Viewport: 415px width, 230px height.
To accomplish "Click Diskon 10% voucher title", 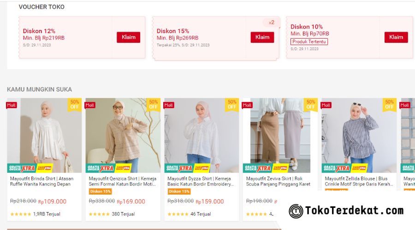I will coord(307,27).
